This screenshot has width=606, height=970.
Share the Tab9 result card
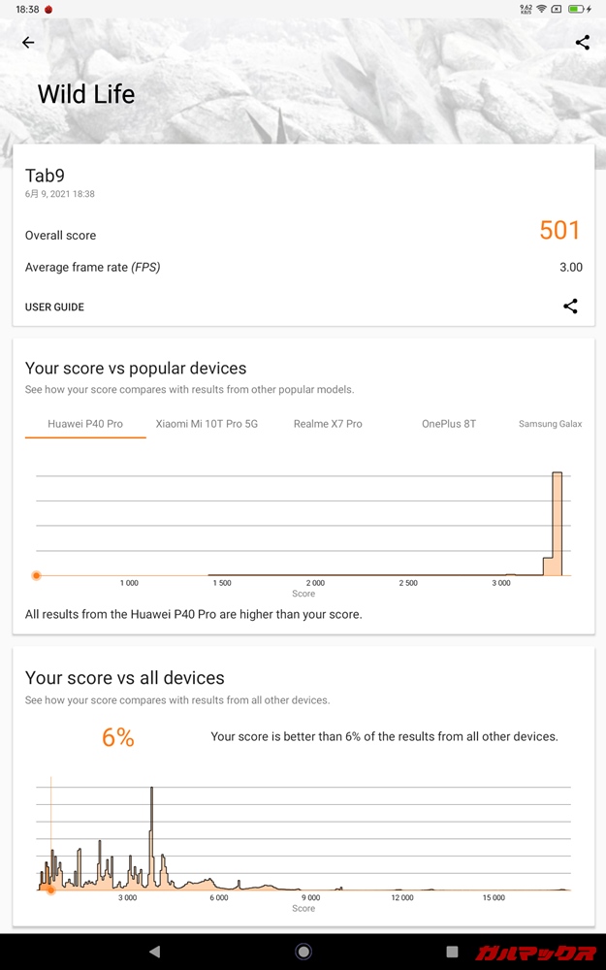[570, 307]
